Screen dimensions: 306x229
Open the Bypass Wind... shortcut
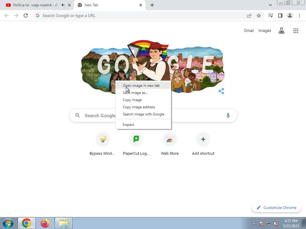point(103,144)
